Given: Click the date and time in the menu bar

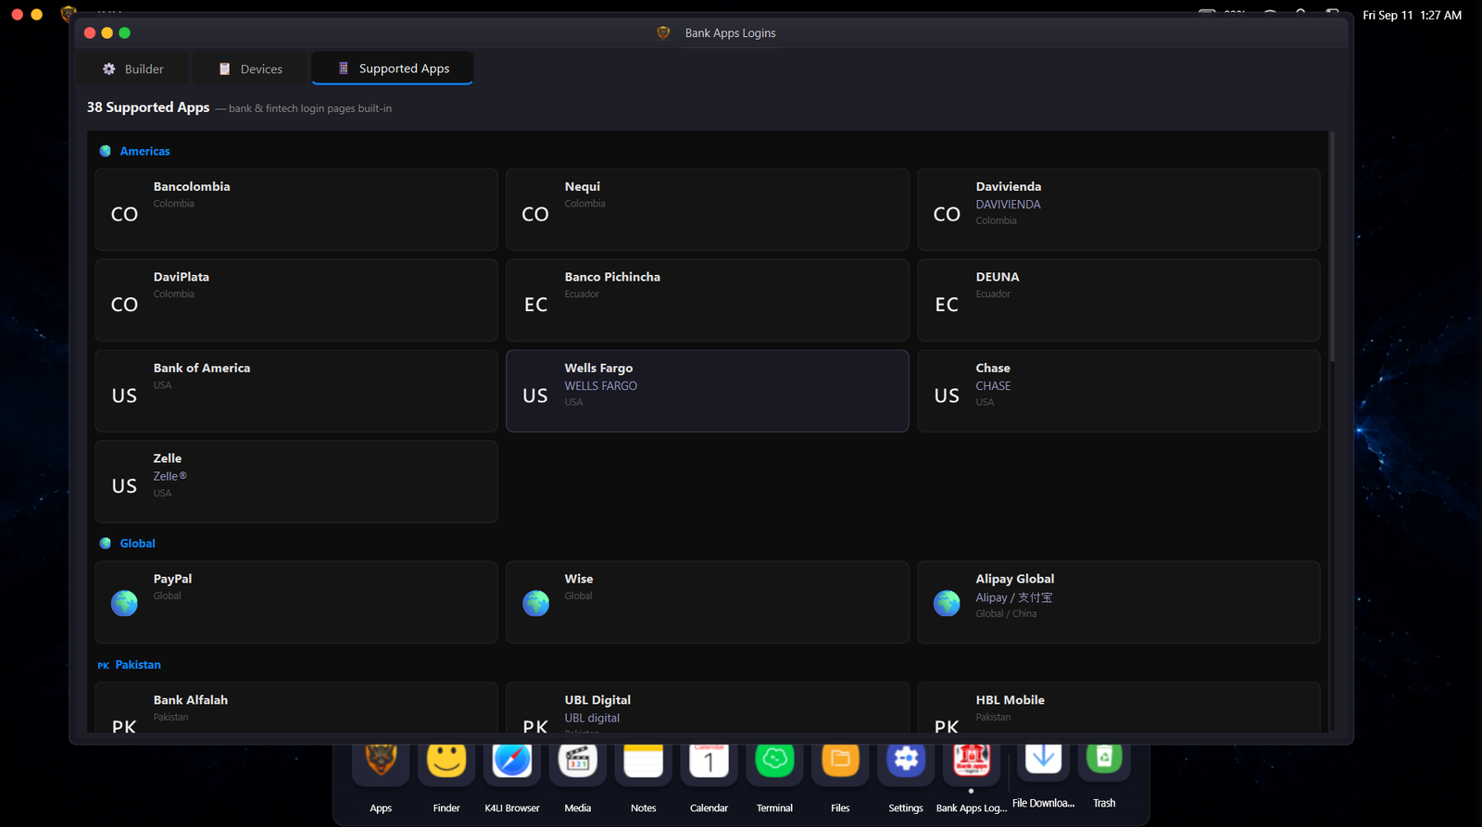Looking at the screenshot, I should click(x=1412, y=15).
